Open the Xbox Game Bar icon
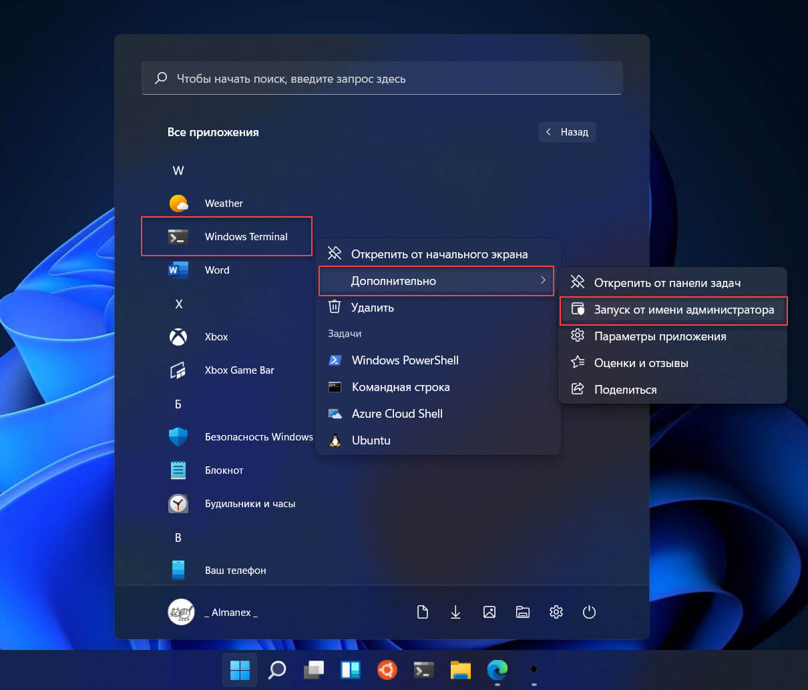The image size is (808, 690). 178,370
